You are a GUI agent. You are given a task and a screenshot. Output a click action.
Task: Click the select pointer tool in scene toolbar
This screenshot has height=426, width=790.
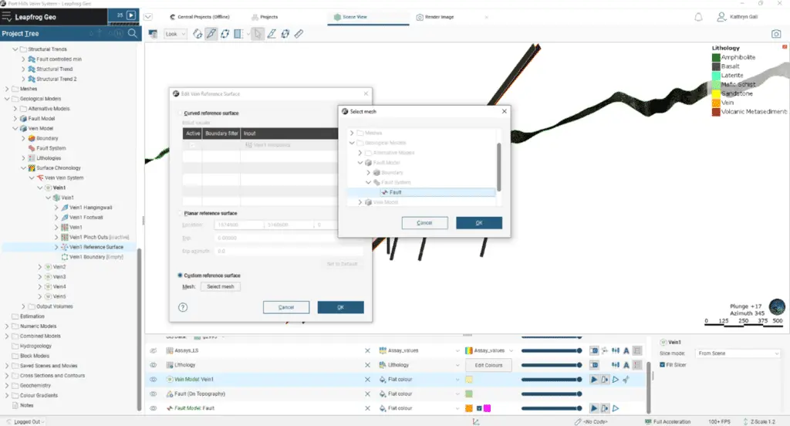(x=258, y=34)
